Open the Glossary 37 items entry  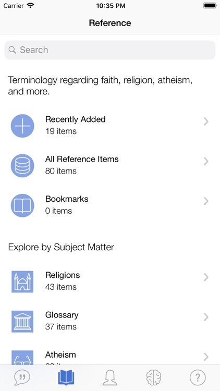[110, 321]
